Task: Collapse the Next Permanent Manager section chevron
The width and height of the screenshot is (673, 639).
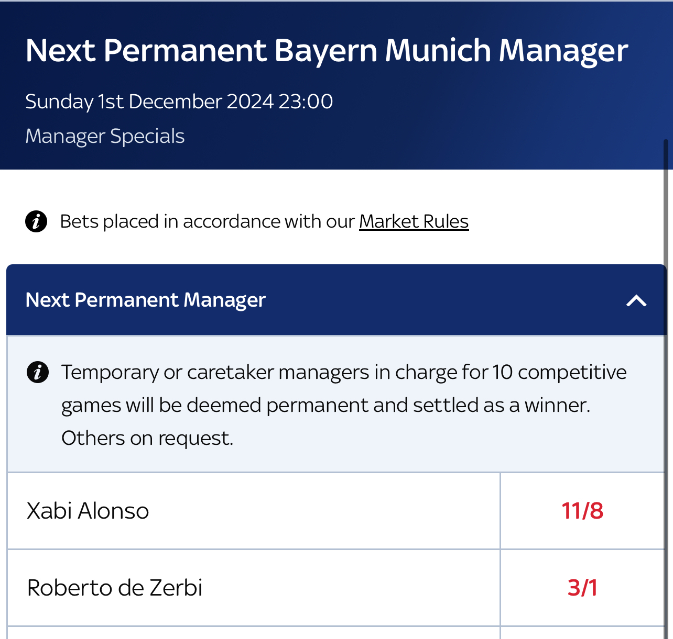Action: pos(636,300)
